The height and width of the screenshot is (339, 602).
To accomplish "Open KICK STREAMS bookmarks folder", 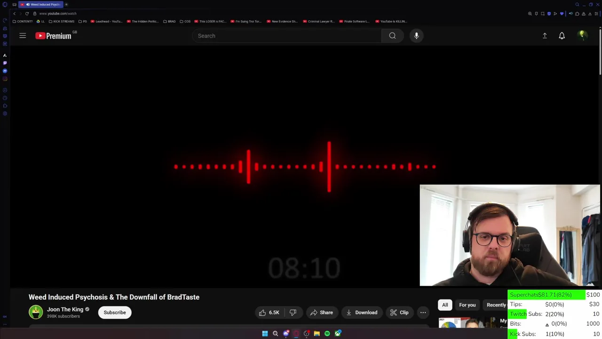I will point(62,21).
